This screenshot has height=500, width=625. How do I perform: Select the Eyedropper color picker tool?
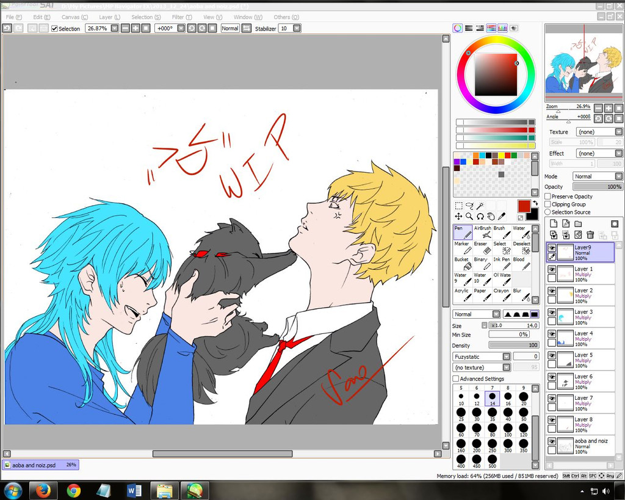coord(502,216)
